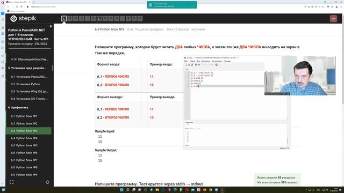Click the page's vertical scrollbar
The width and height of the screenshot is (344, 193).
click(343, 59)
